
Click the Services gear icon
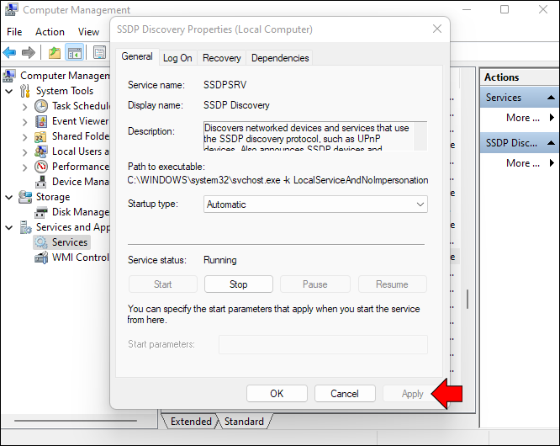coord(41,242)
